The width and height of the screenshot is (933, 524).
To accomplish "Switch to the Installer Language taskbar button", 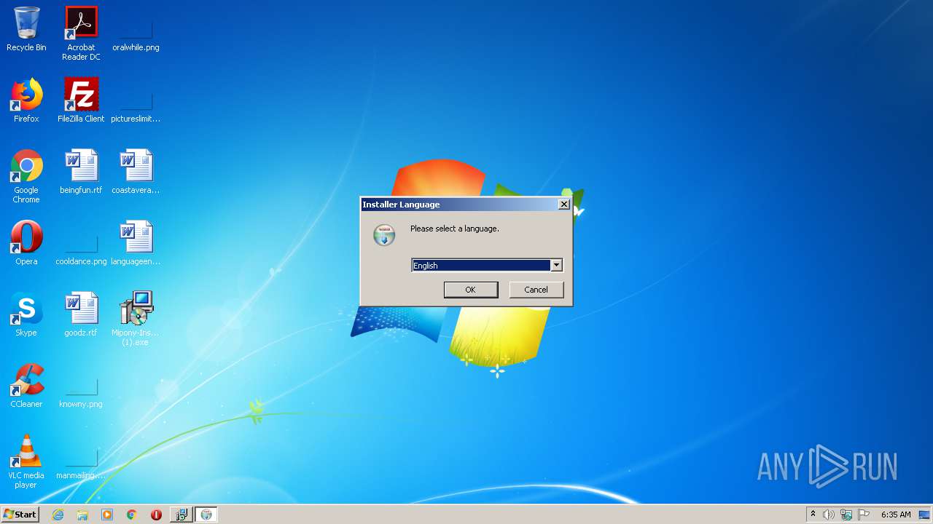I will tap(206, 515).
